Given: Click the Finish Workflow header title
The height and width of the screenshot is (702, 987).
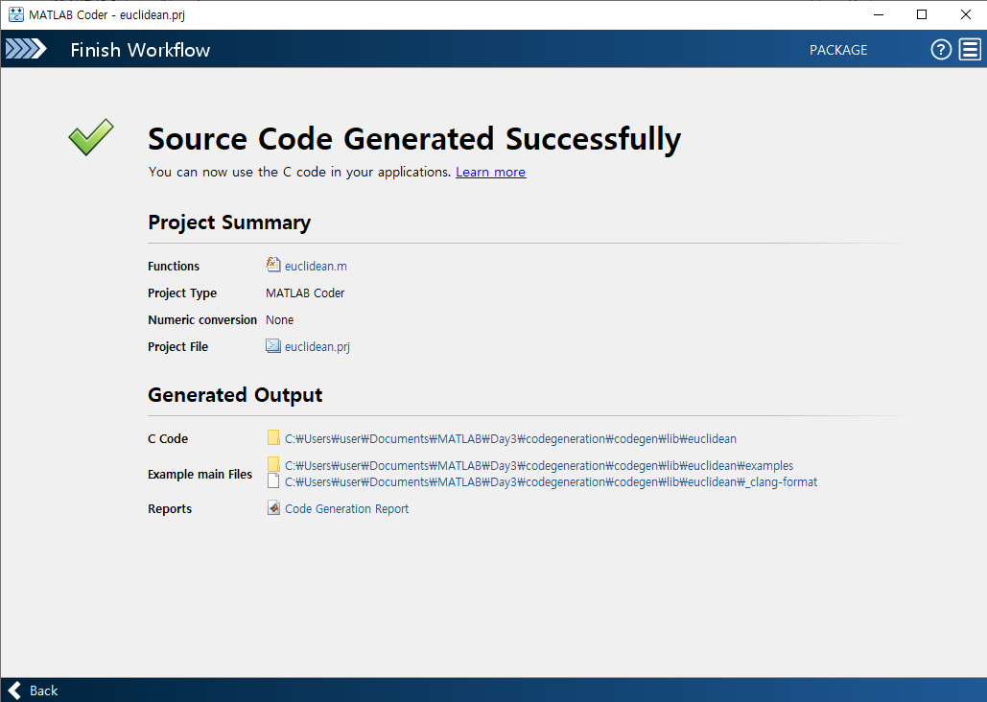Looking at the screenshot, I should [140, 50].
